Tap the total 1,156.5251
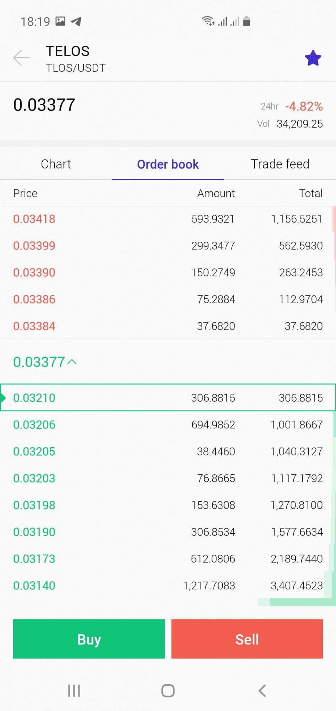Viewport: 336px width, 711px height. pyautogui.click(x=297, y=219)
